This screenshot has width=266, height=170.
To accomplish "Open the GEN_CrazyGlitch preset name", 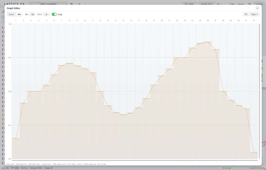I will pyautogui.click(x=48, y=4).
